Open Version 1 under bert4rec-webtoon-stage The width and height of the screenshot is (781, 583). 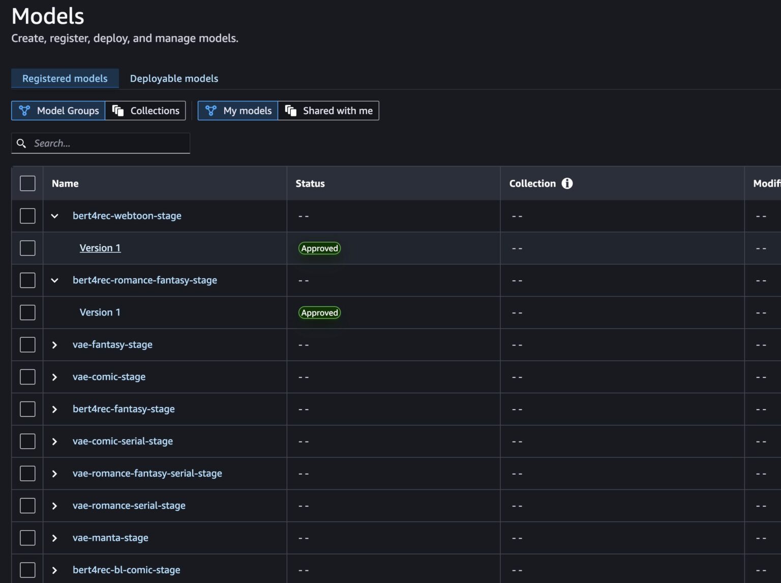[100, 248]
